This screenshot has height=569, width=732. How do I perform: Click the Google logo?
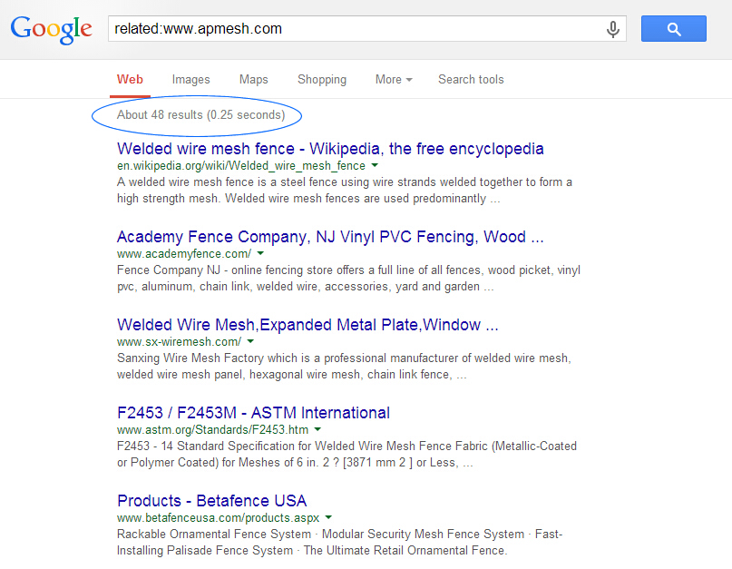pos(52,29)
